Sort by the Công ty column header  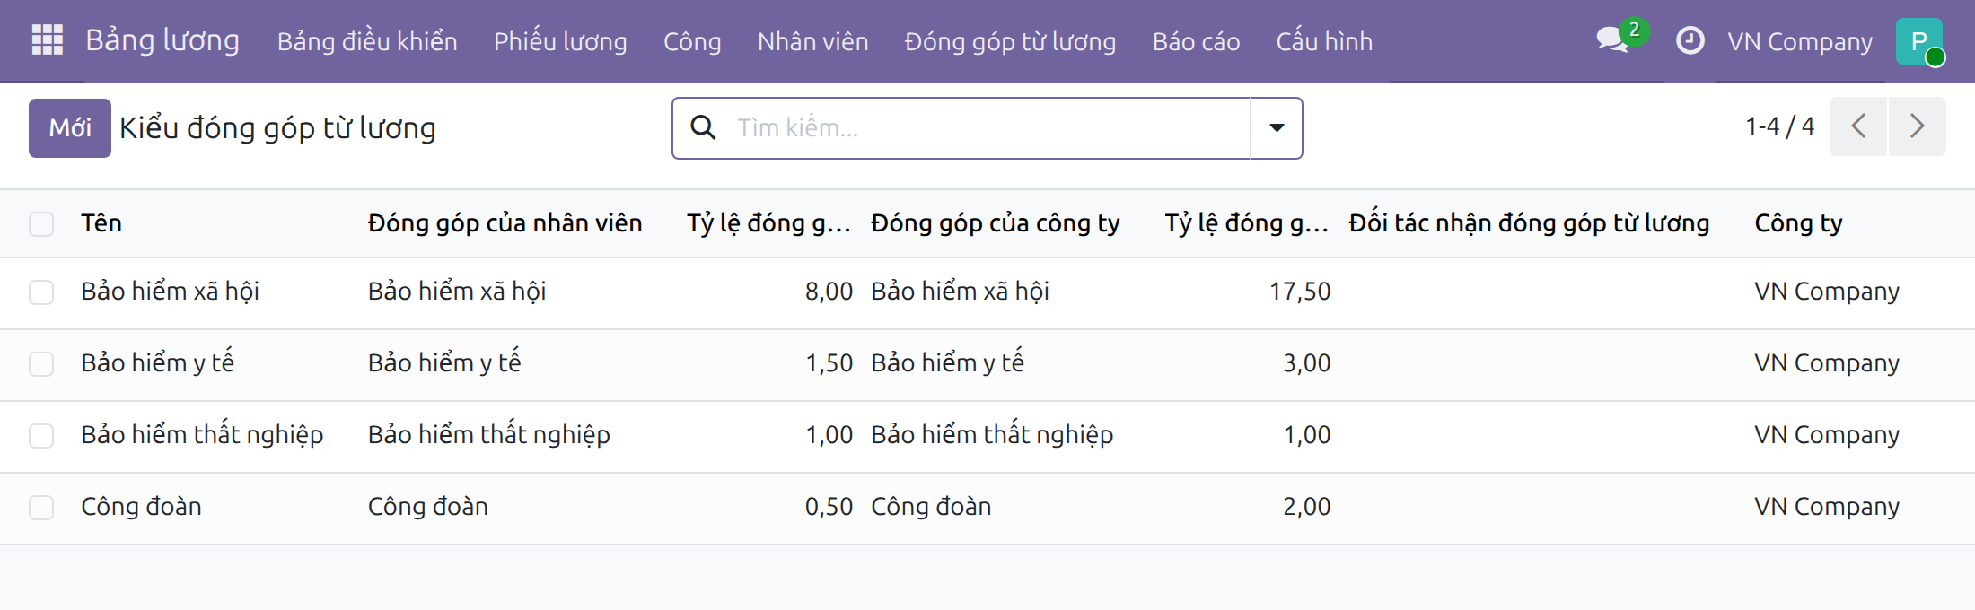(x=1798, y=222)
